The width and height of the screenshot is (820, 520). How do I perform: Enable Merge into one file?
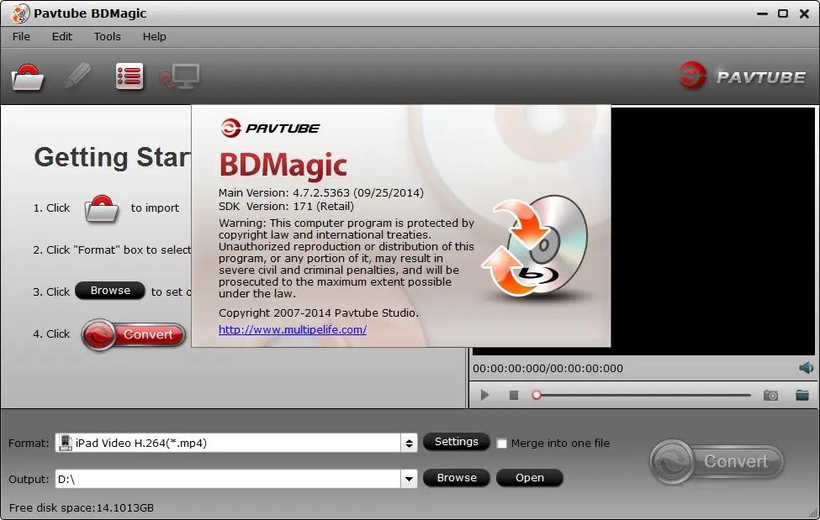[x=501, y=444]
